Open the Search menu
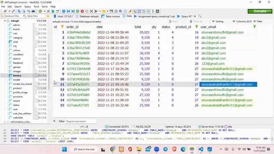The width and height of the screenshot is (274, 154). 18,6
